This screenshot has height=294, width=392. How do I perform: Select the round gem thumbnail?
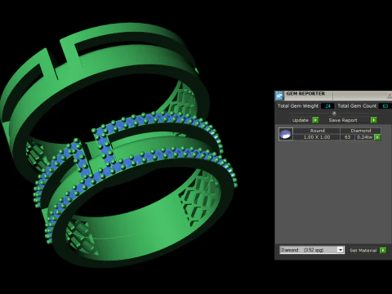click(286, 134)
